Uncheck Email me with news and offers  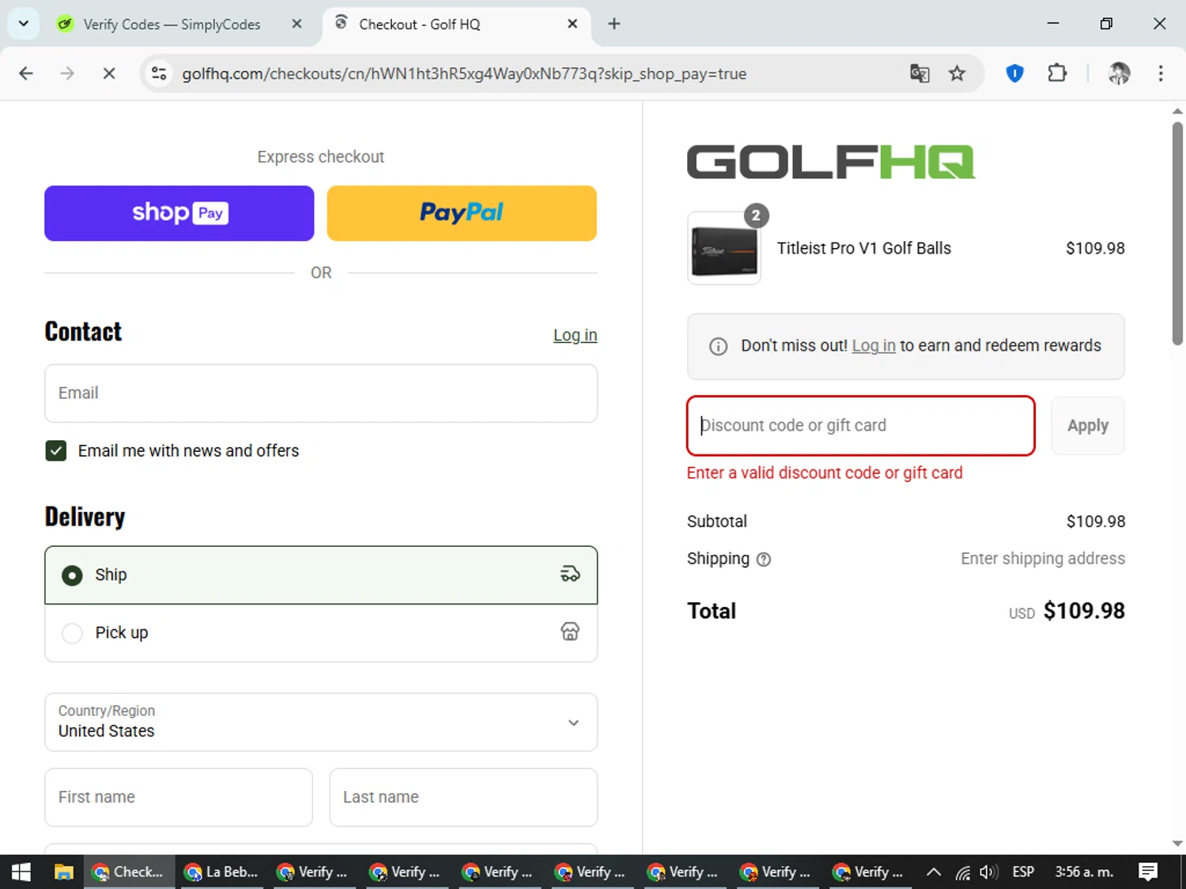pos(56,451)
